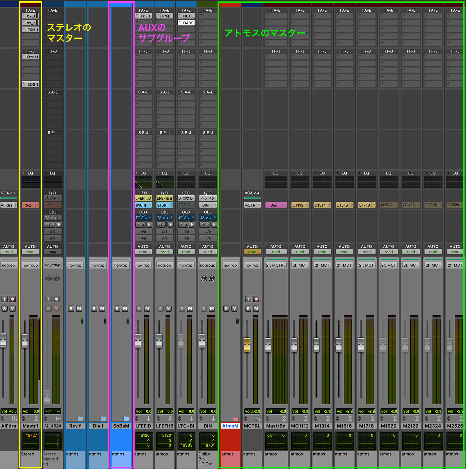Open the AlFdrs VCA group selector

(x=8, y=205)
